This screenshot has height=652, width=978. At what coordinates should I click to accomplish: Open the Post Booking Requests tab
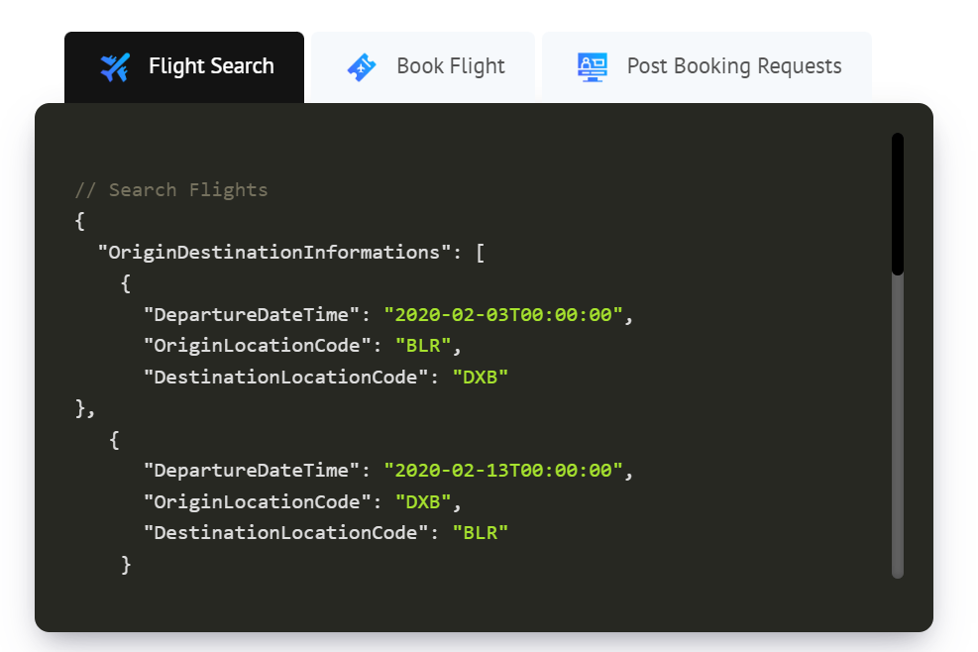(706, 67)
